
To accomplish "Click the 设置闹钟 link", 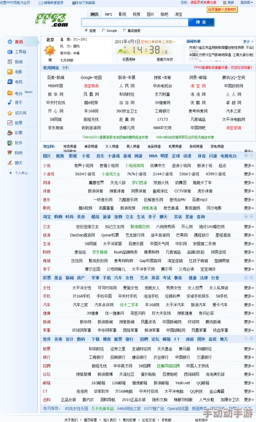I will click(x=129, y=59).
